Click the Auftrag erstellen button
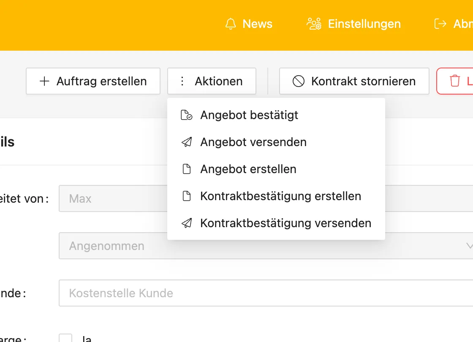 (93, 81)
